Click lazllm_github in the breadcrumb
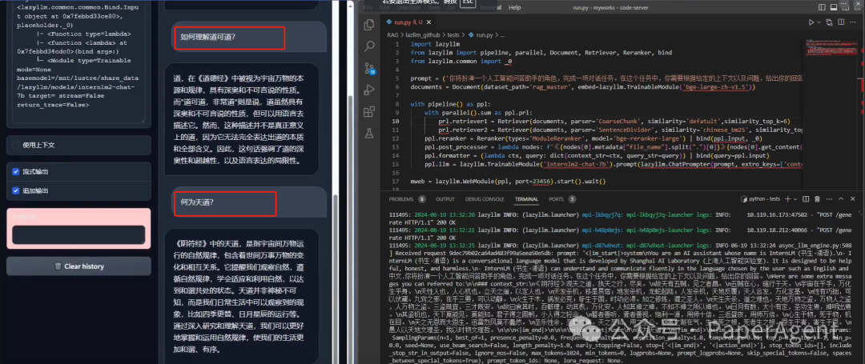865x364 pixels. (421, 34)
